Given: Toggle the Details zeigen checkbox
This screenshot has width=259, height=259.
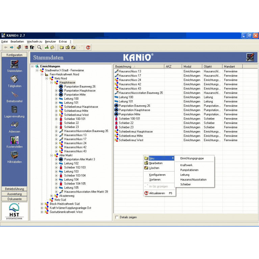Looking at the screenshot, I should tap(117, 217).
